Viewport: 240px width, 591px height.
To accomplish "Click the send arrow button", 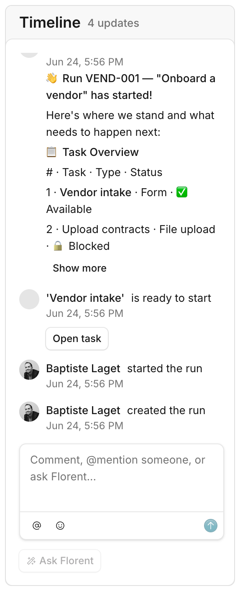I will point(211,526).
